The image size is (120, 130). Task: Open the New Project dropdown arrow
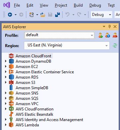tap(37, 15)
